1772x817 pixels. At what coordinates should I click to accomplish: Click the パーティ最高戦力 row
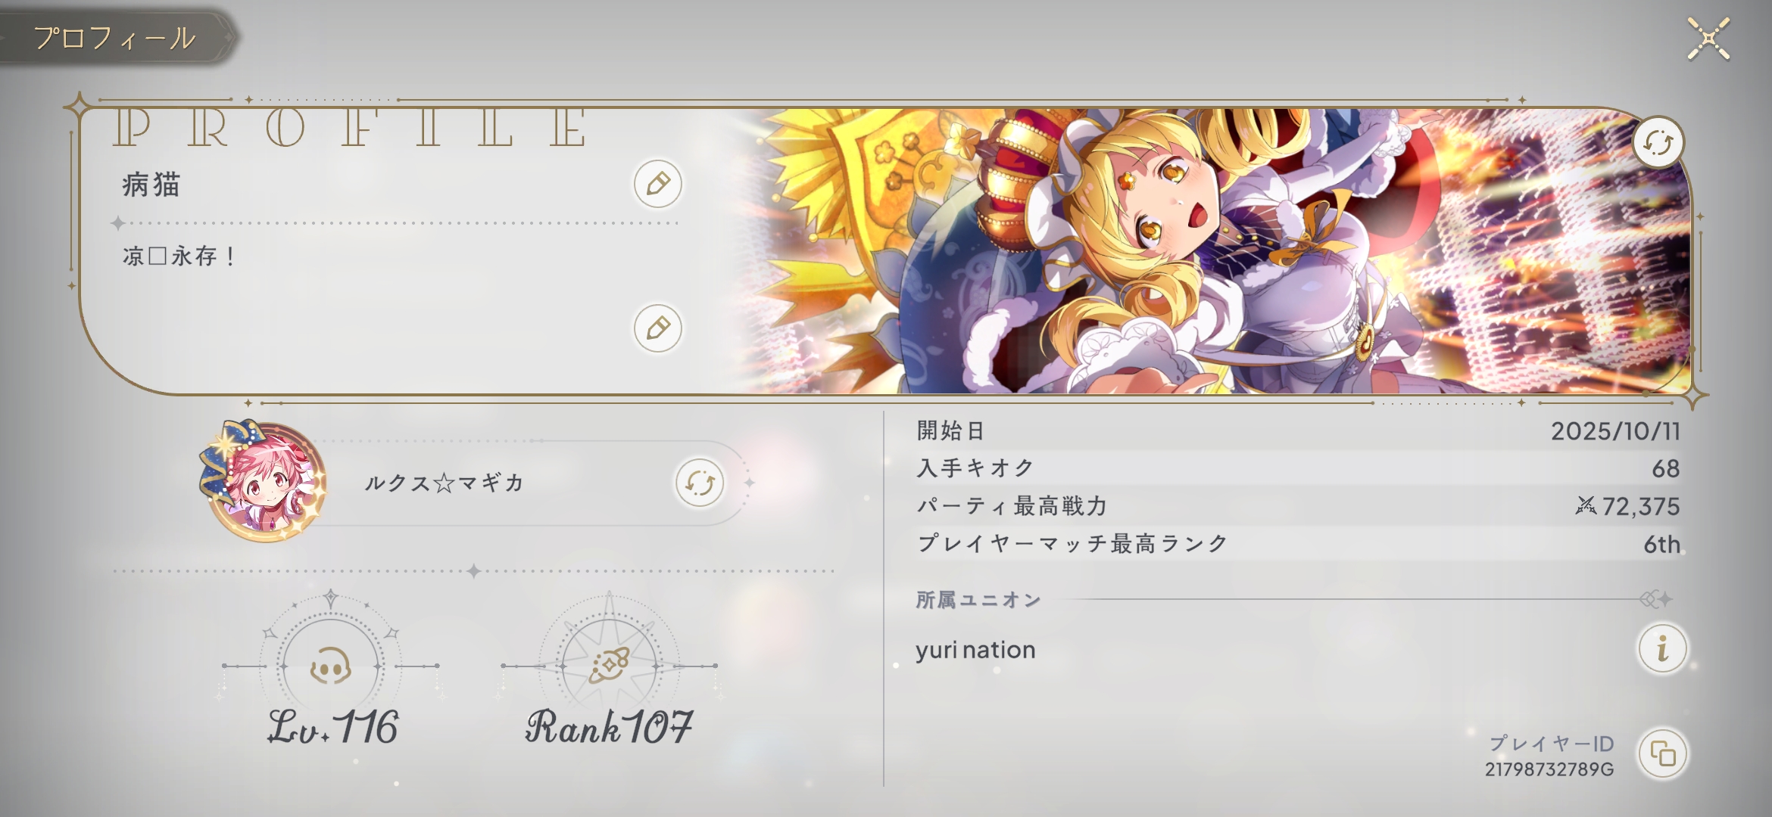[1298, 506]
